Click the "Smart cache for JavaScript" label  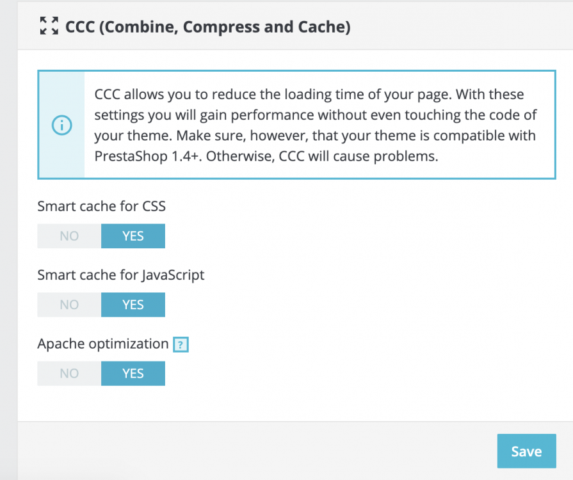121,275
